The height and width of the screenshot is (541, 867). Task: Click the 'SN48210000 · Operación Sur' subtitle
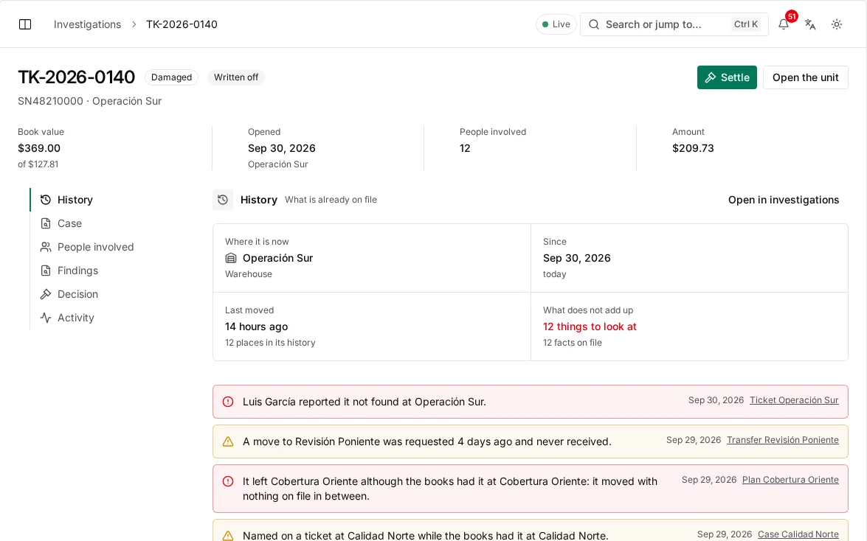[89, 101]
